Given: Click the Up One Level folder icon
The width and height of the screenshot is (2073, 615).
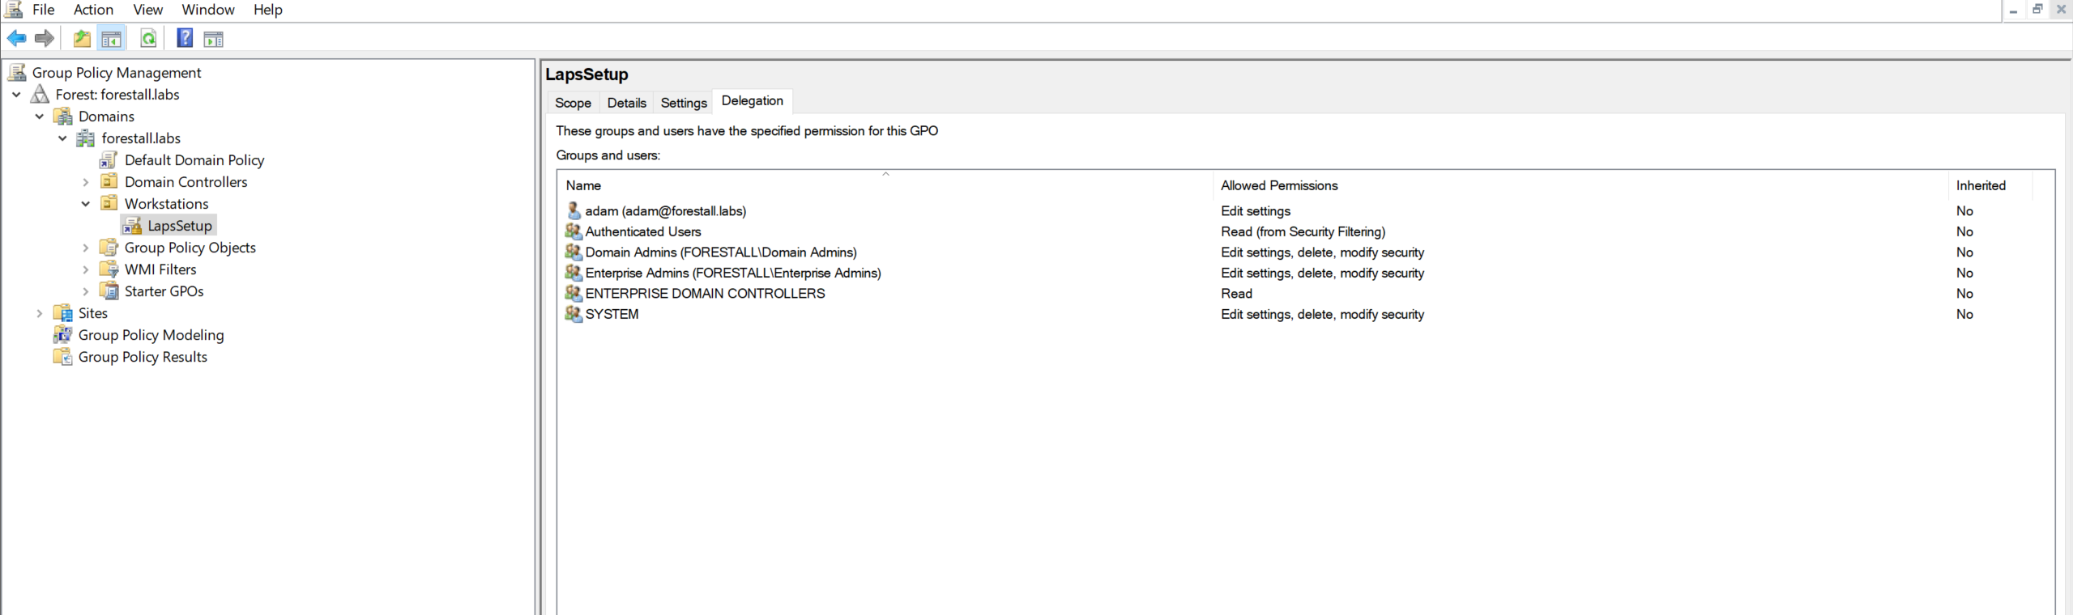Looking at the screenshot, I should pos(82,38).
